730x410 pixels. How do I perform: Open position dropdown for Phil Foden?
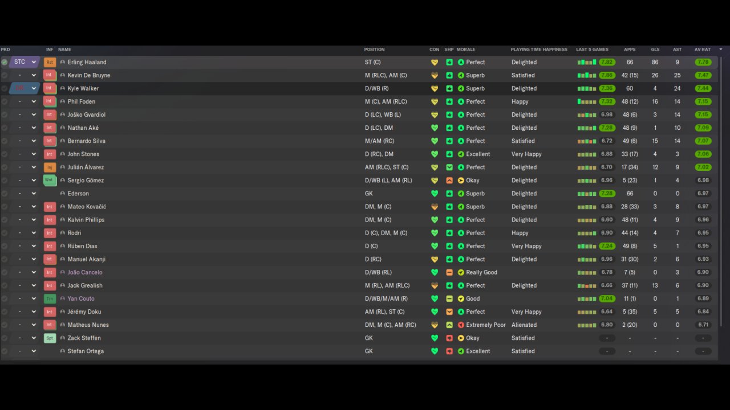tap(24, 101)
